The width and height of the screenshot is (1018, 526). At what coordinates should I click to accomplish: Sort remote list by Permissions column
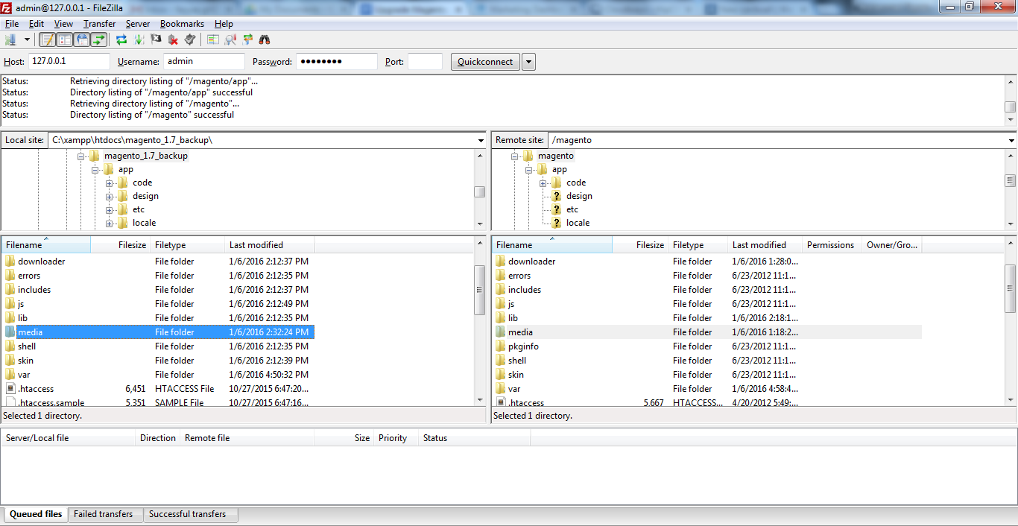pos(832,245)
